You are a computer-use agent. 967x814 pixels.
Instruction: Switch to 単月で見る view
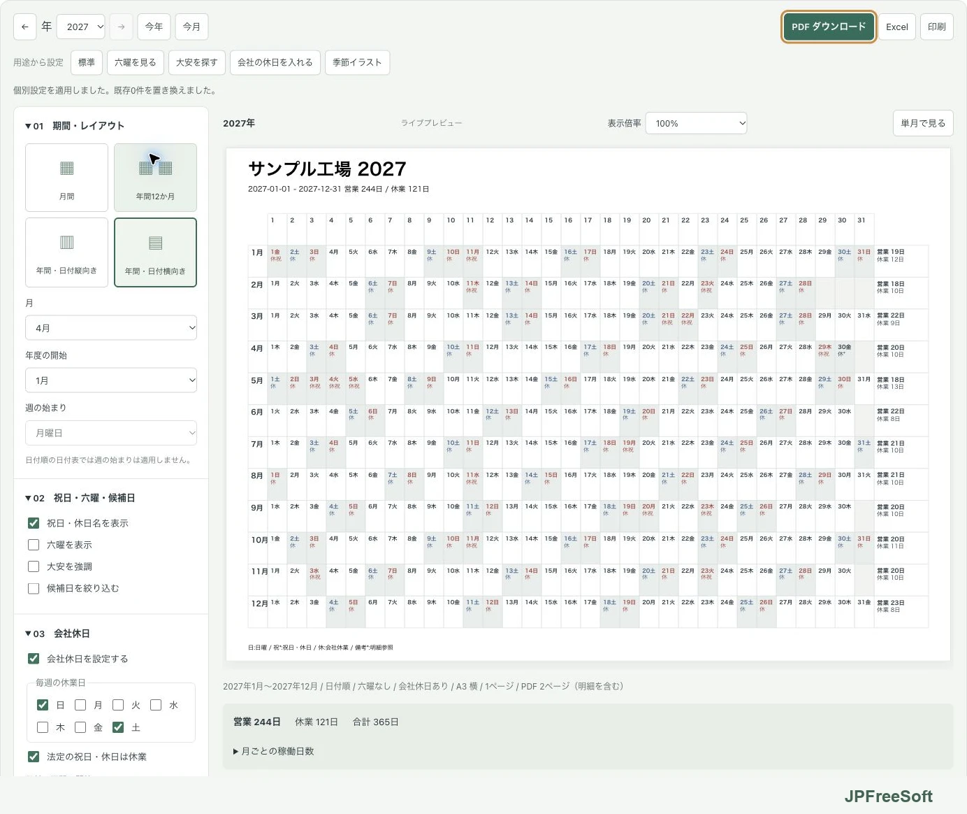(923, 123)
